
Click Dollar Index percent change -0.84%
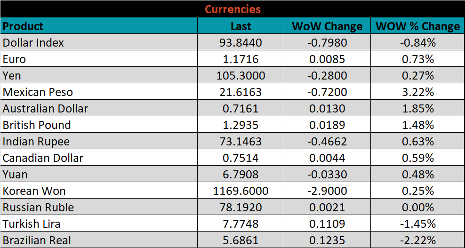coord(417,43)
